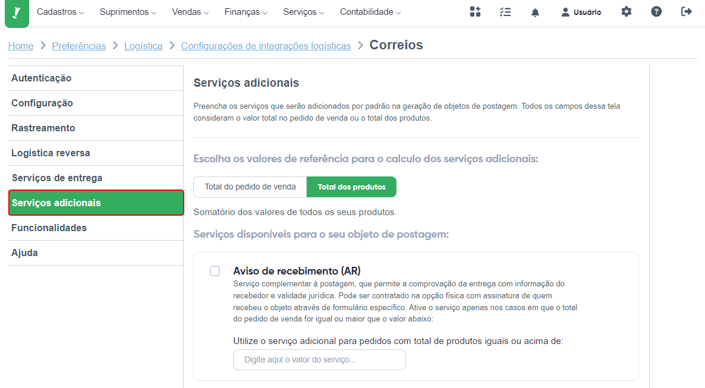
Task: Enable Aviso de recebimento (AR) checkbox
Action: pyautogui.click(x=215, y=271)
